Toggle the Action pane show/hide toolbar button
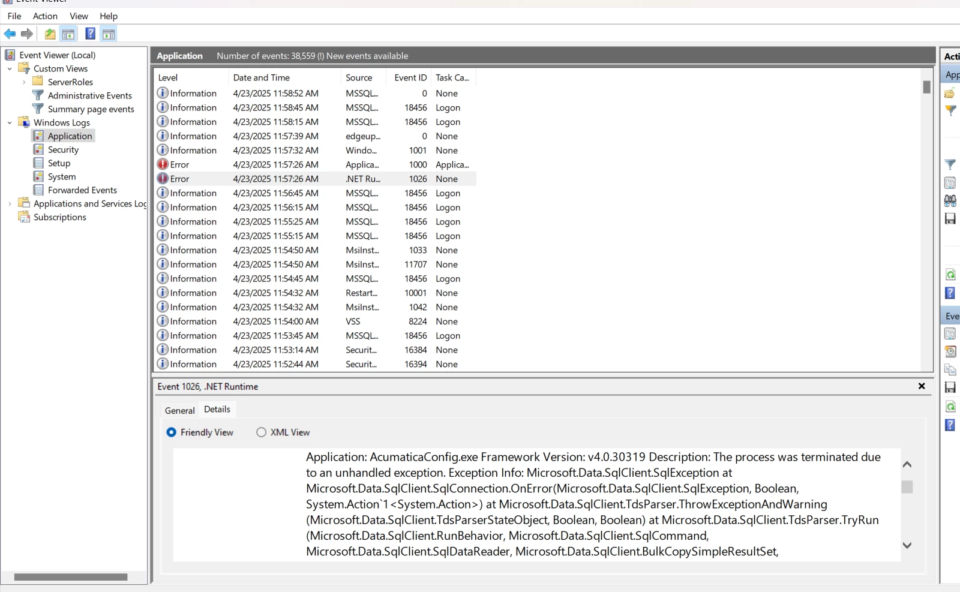The height and width of the screenshot is (592, 960). [109, 34]
